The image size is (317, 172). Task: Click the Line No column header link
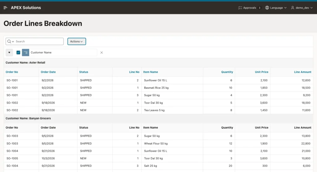[134, 72]
